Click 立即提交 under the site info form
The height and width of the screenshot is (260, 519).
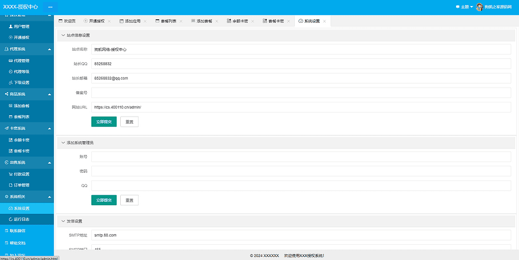(103, 122)
